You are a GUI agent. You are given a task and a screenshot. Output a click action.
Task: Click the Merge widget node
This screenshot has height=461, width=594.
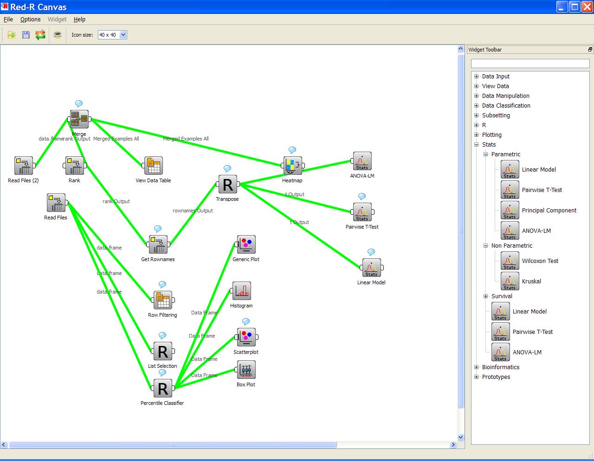click(x=79, y=119)
